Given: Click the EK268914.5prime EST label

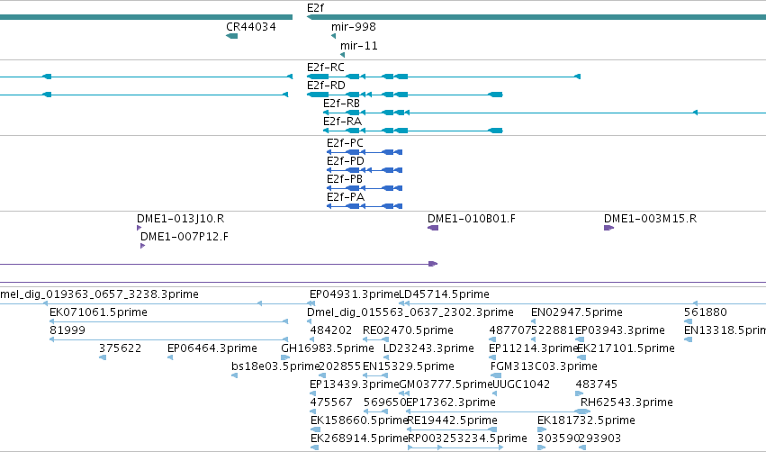Looking at the screenshot, I should pyautogui.click(x=359, y=439).
